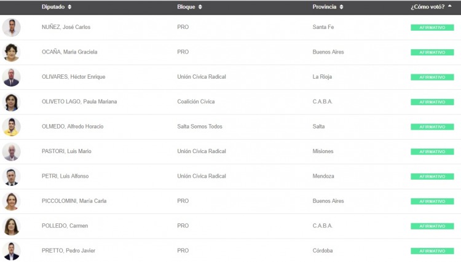Open the NUÑEZ, José Carlos name link

66,28
